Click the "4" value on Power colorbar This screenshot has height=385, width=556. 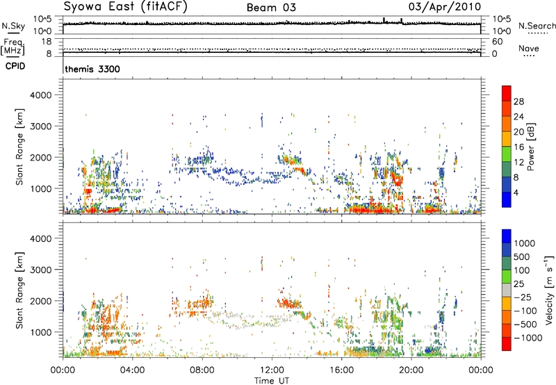(516, 193)
